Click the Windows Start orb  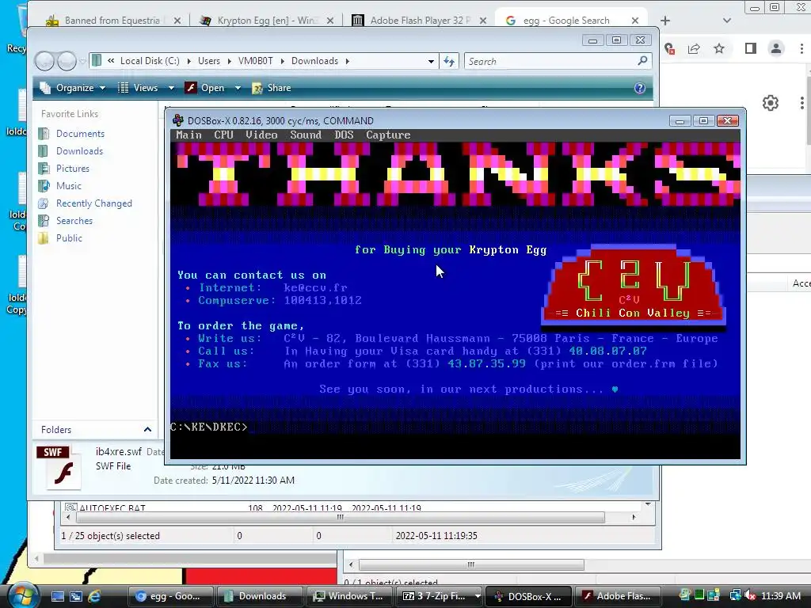pos(22,595)
